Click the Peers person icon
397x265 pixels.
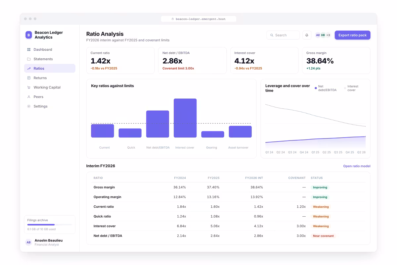[29, 97]
